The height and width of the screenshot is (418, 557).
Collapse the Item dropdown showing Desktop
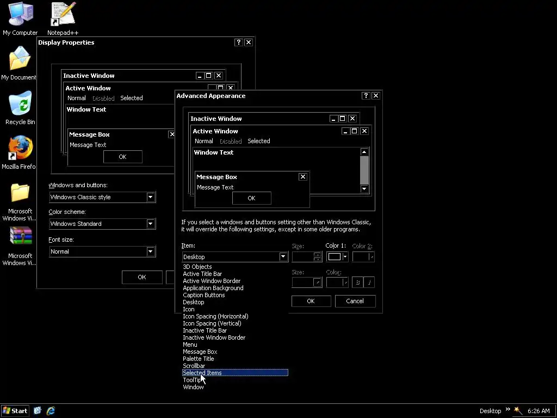(x=283, y=257)
